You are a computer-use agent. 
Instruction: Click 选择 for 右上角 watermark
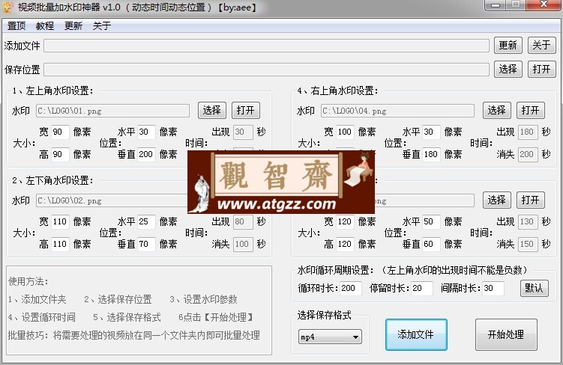pyautogui.click(x=496, y=110)
